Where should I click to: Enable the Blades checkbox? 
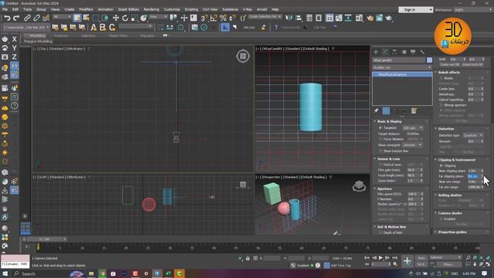click(x=442, y=78)
